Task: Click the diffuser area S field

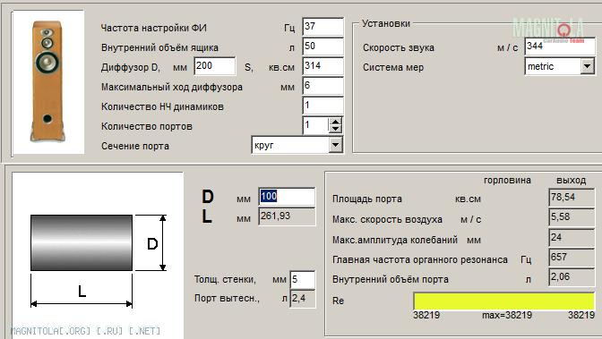Action: (322, 66)
